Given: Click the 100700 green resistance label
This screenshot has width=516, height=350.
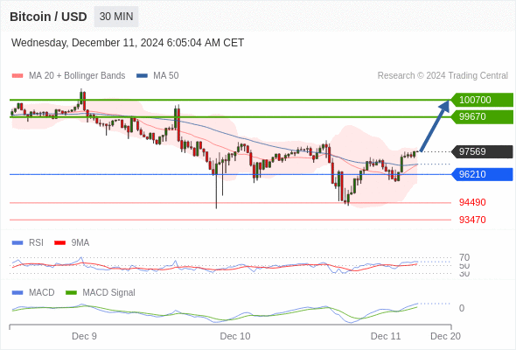Looking at the screenshot, I should pos(481,100).
